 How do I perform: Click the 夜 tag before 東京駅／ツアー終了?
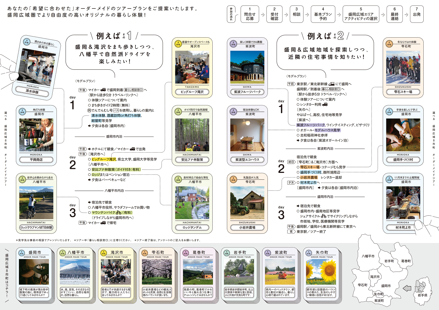(x=291, y=232)
